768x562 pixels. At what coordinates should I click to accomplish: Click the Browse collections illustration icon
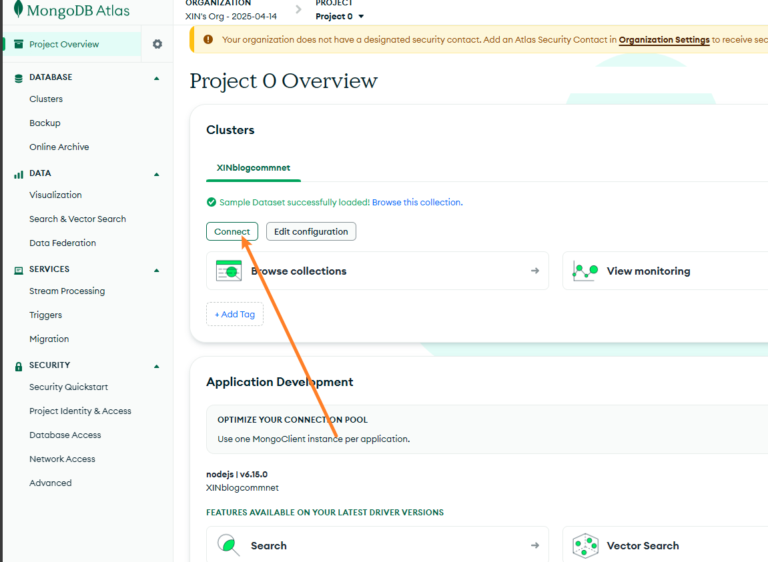click(229, 271)
